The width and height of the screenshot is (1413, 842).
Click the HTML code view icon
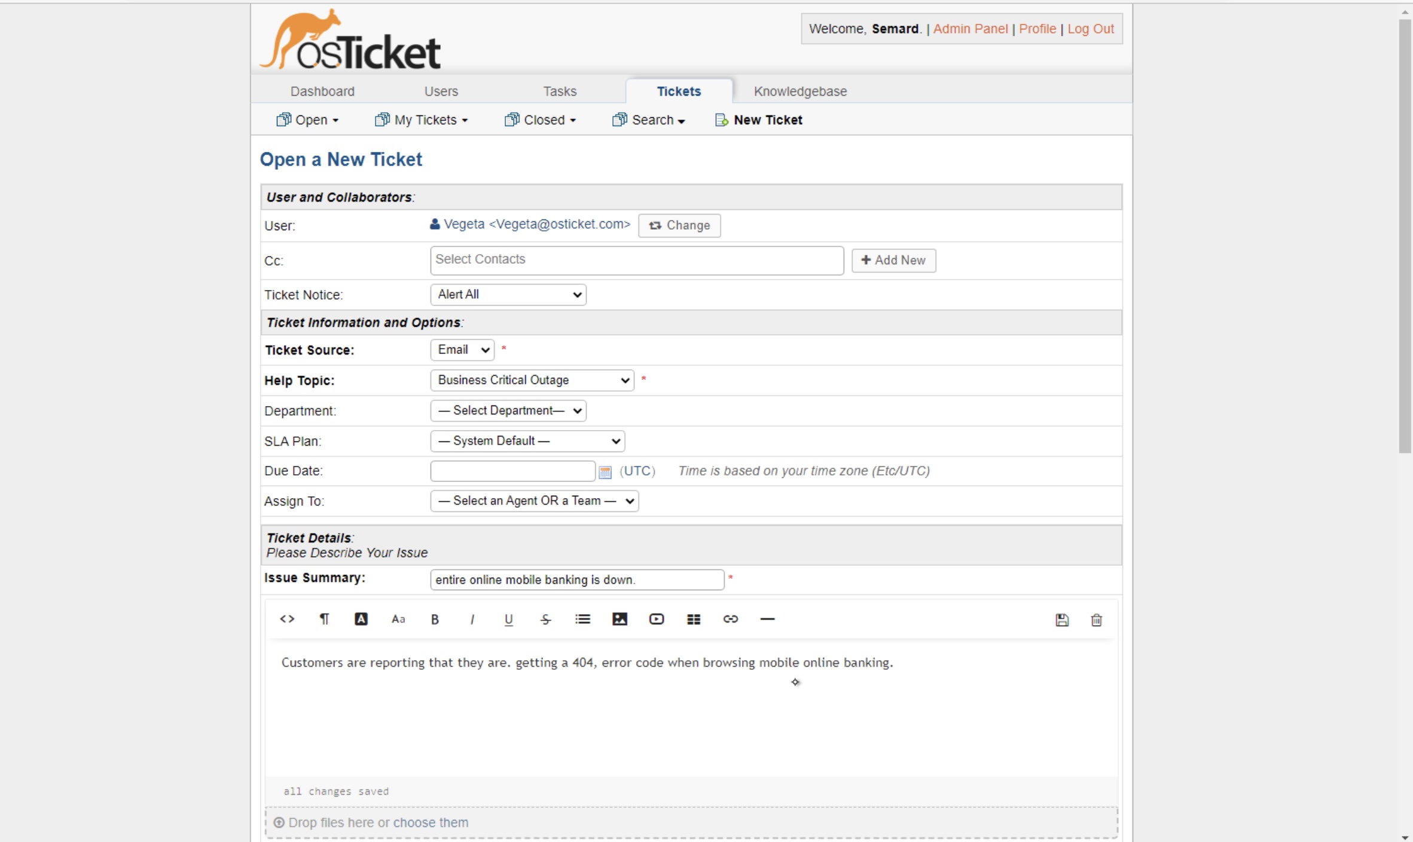287,619
